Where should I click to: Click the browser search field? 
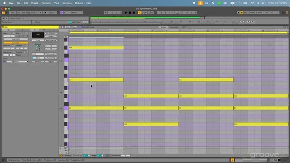tap(48, 18)
